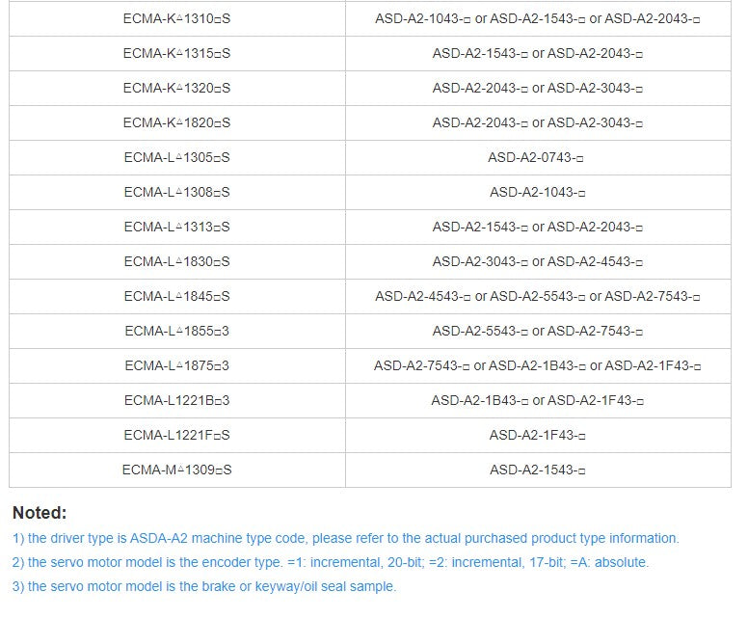
Task: Select the ECMA-L 1855 motor model cell
Action: 177,331
